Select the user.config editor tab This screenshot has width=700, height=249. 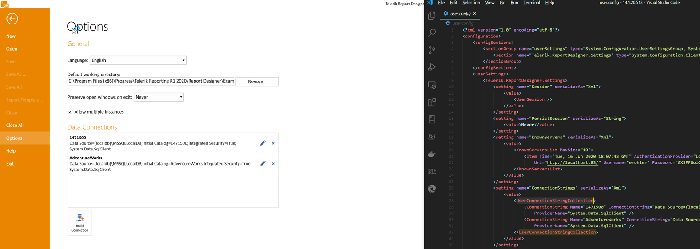pos(460,13)
